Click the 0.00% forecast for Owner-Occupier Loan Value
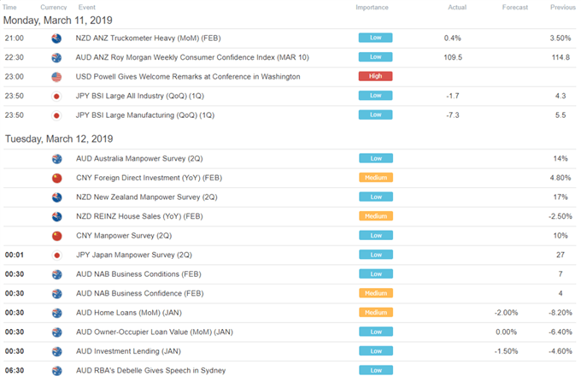 (x=506, y=332)
